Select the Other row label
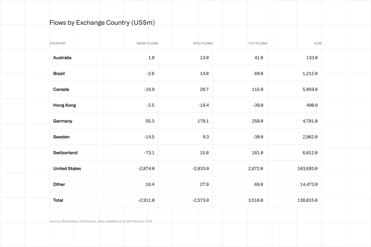The height and width of the screenshot is (247, 371). point(59,184)
